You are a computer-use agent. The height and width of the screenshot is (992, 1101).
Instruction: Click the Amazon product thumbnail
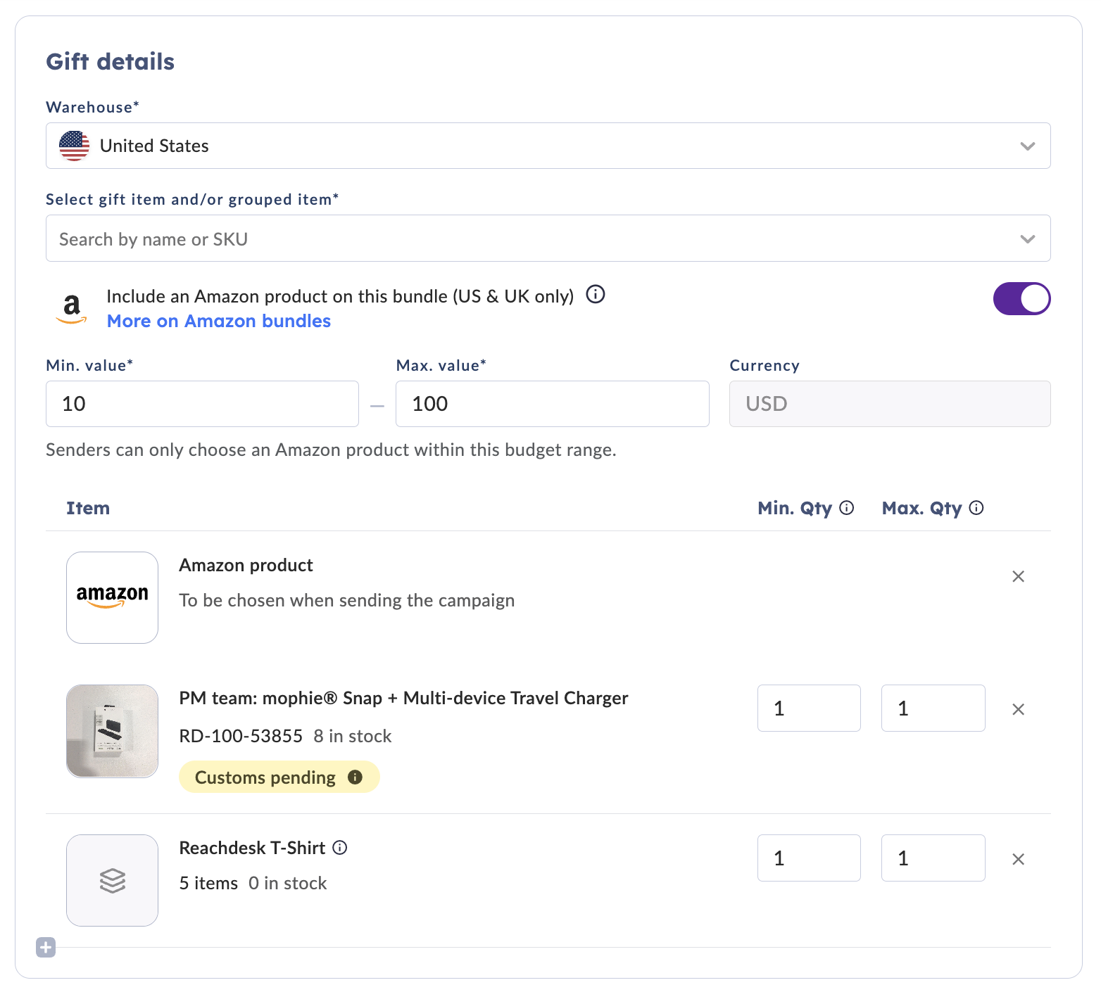(x=113, y=597)
